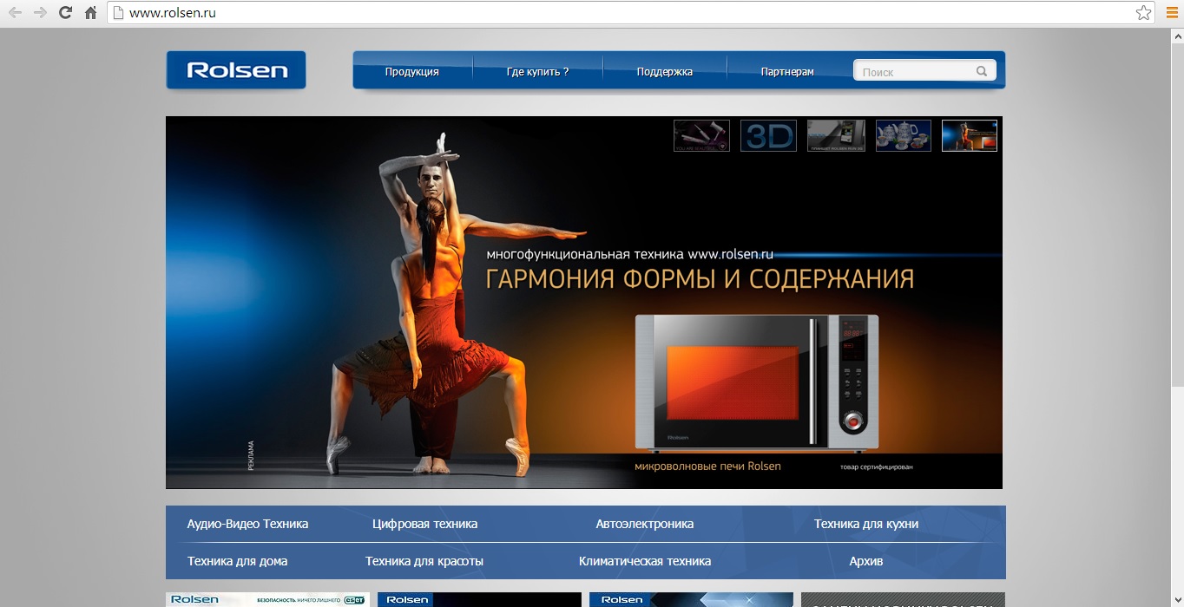Screen dimensions: 1184x607
Task: Click the Rolsen logo
Action: pyautogui.click(x=236, y=70)
